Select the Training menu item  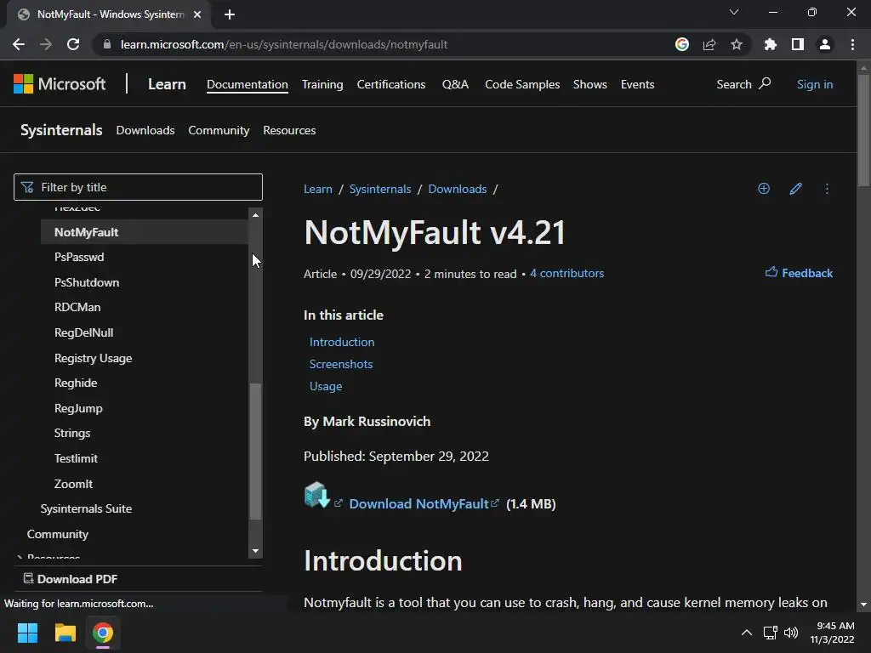click(322, 84)
